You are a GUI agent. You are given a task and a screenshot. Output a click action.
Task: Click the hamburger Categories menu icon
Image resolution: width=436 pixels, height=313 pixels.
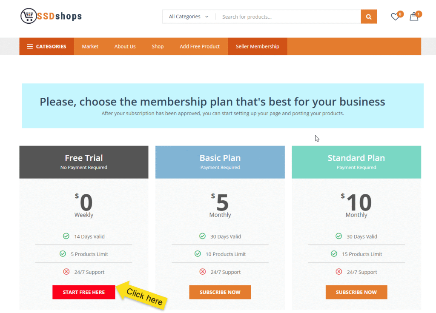tap(30, 47)
